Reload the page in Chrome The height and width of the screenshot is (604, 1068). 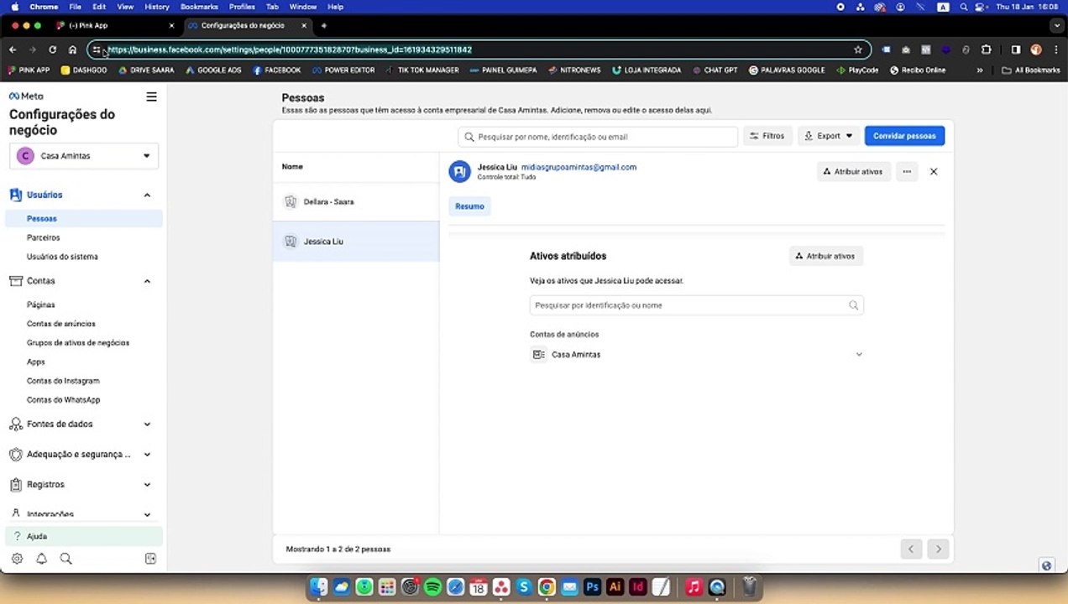click(52, 49)
